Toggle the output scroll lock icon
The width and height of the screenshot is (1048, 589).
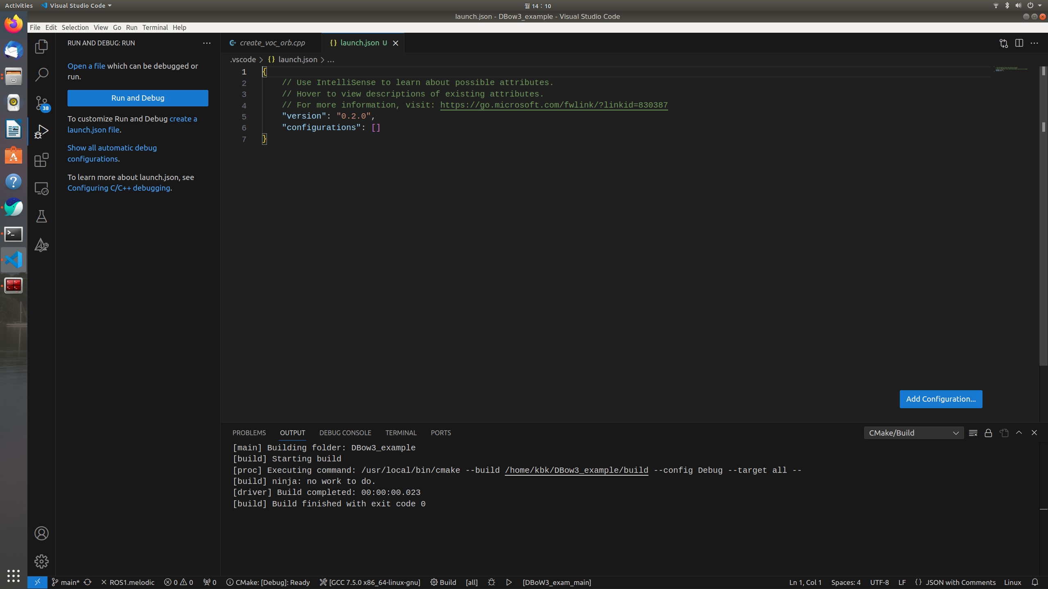988,433
